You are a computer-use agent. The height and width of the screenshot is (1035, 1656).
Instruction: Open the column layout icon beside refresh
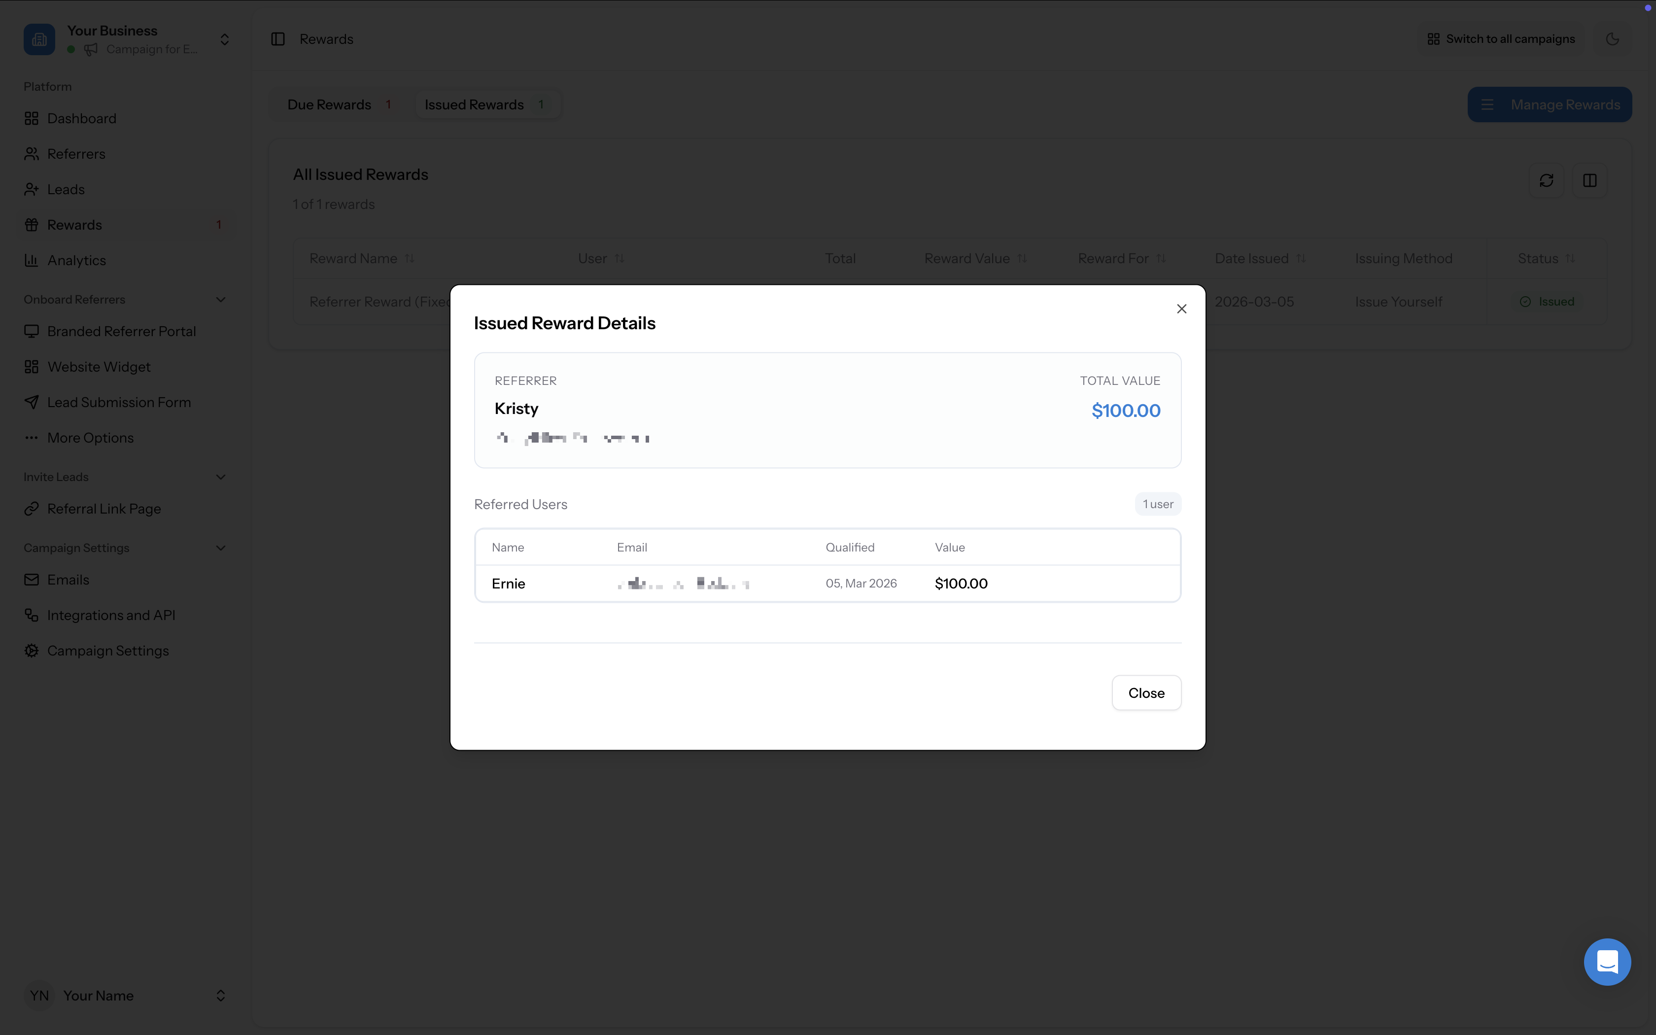pyautogui.click(x=1589, y=180)
